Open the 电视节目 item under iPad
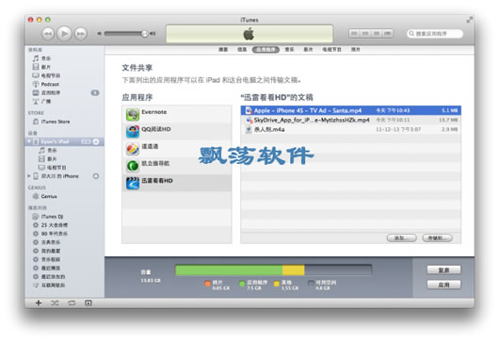The image size is (499, 342). point(52,168)
